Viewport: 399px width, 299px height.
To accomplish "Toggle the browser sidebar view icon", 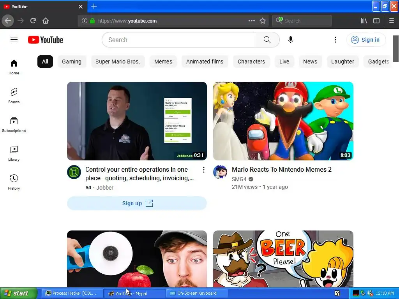I will pyautogui.click(x=376, y=21).
